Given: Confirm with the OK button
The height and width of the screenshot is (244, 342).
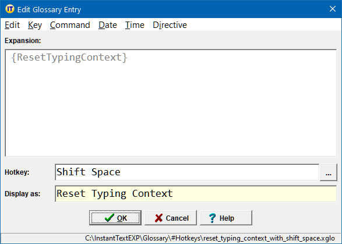Looking at the screenshot, I should [x=115, y=218].
